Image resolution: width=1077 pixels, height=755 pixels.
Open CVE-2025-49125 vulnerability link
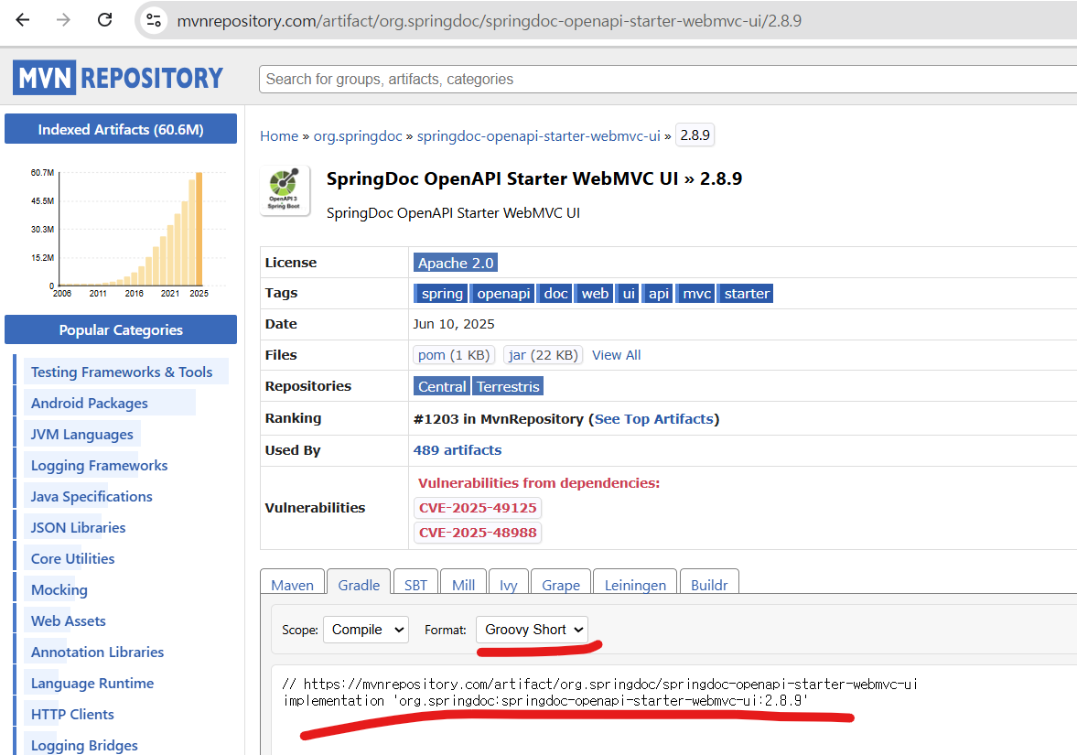(478, 508)
